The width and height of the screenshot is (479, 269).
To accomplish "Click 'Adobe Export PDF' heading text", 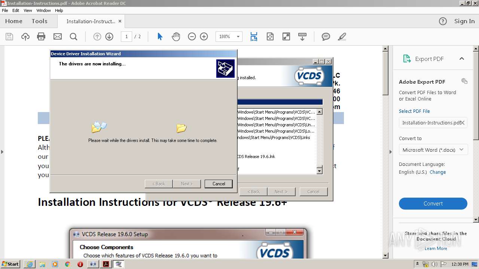I will [x=422, y=82].
